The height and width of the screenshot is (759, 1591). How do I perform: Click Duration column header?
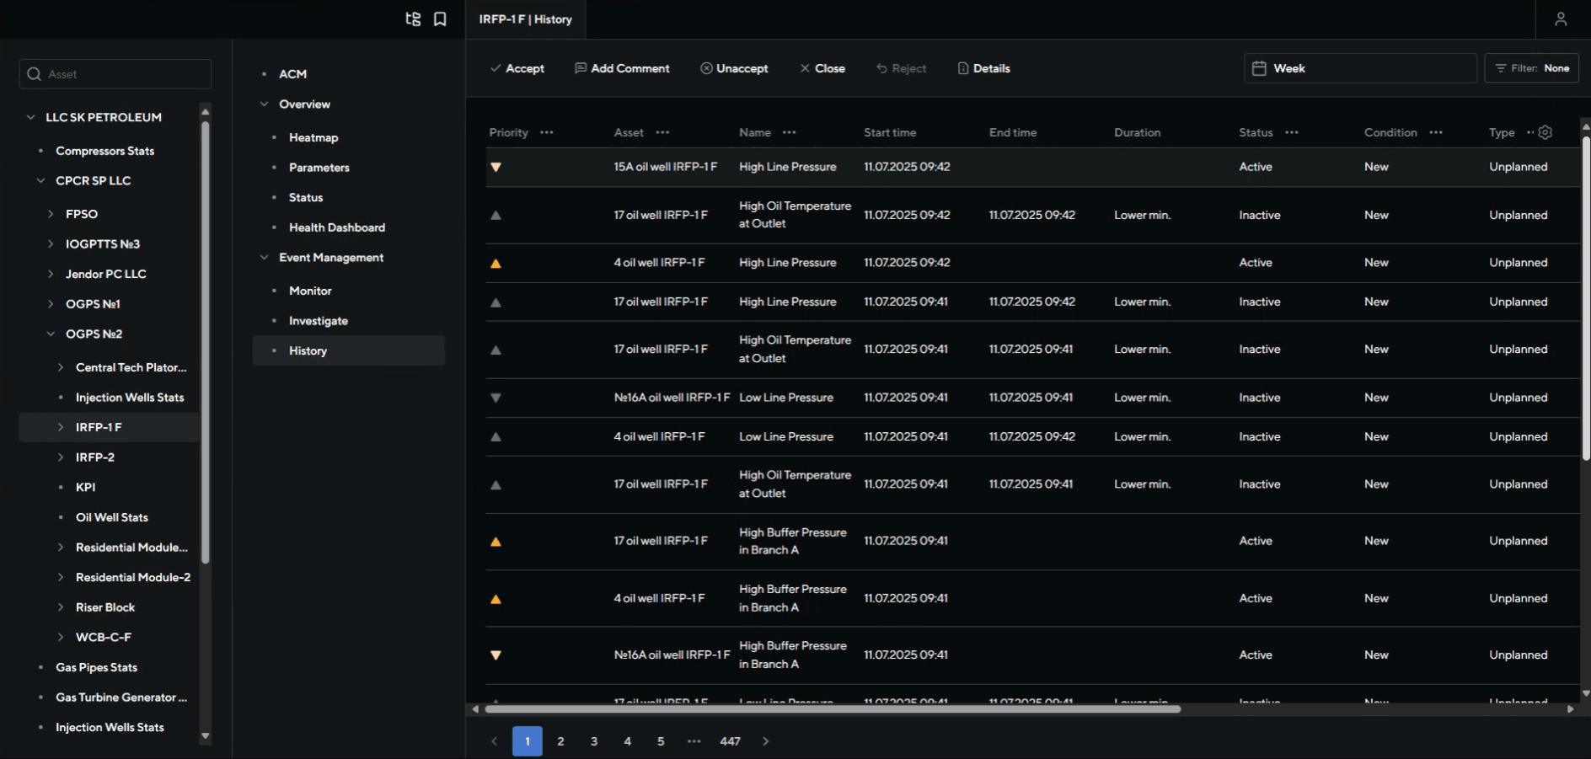pos(1137,132)
